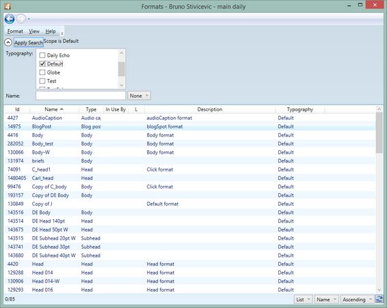
Task: Click the Description column header
Action: 210,109
